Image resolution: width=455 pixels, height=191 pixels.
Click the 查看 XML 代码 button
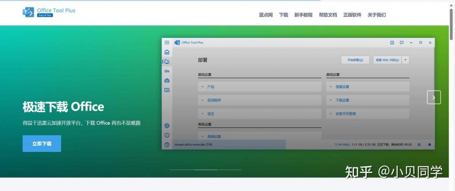tap(387, 60)
